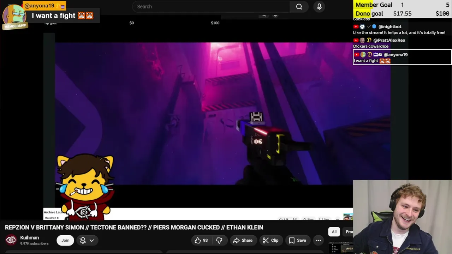The width and height of the screenshot is (452, 254).
Task: Open the three-dot more actions menu
Action: 319,240
